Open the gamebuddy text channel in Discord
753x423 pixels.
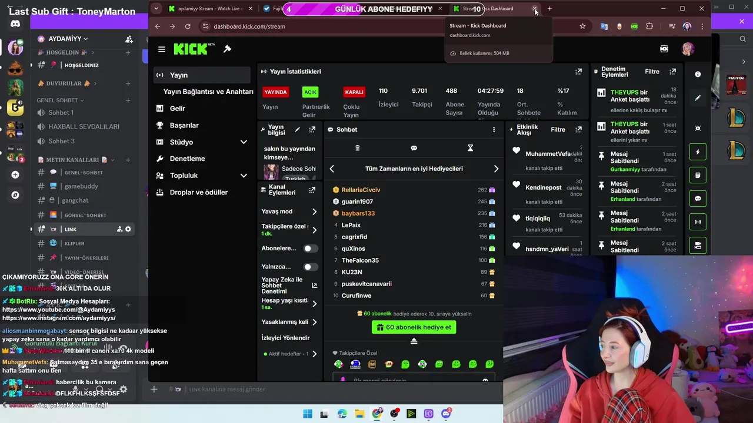tap(82, 186)
